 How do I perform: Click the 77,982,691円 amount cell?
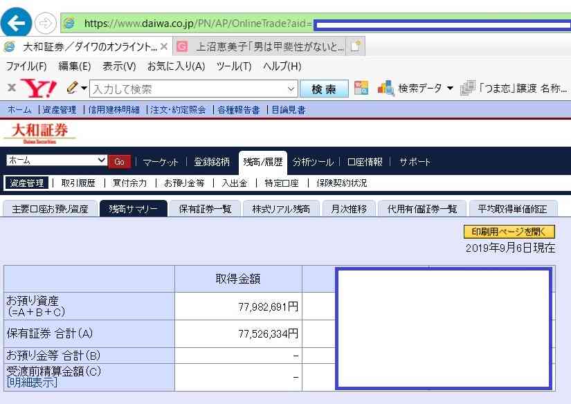tap(238, 306)
